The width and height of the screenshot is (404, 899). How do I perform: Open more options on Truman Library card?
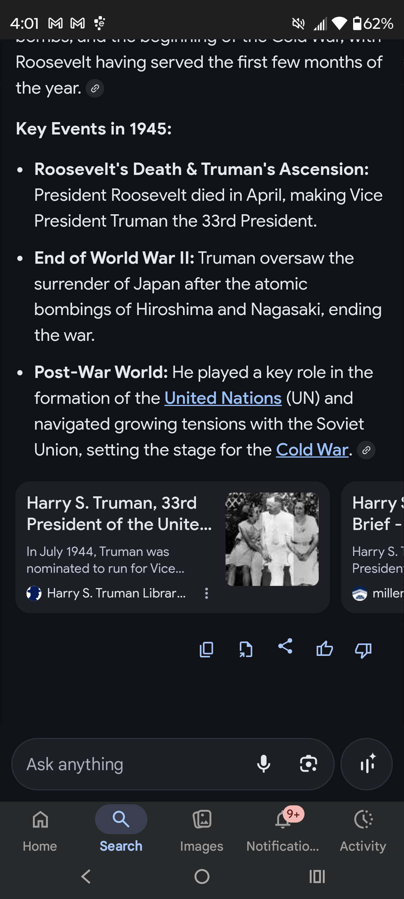tap(206, 593)
